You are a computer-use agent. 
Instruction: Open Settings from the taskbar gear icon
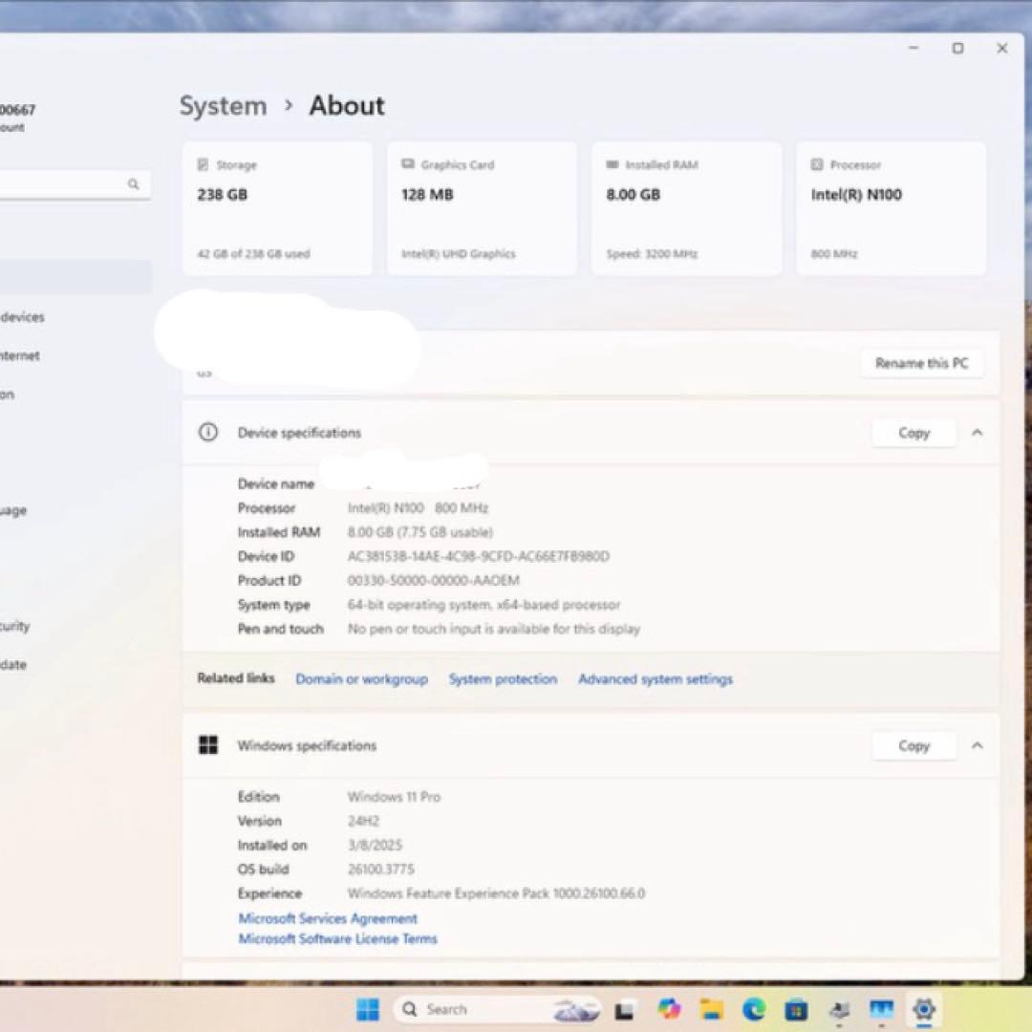[x=922, y=1009]
